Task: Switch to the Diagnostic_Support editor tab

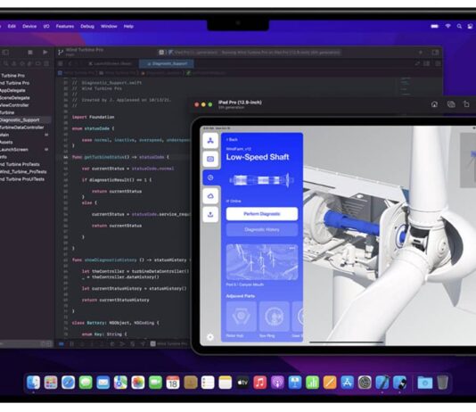Action: pos(167,63)
